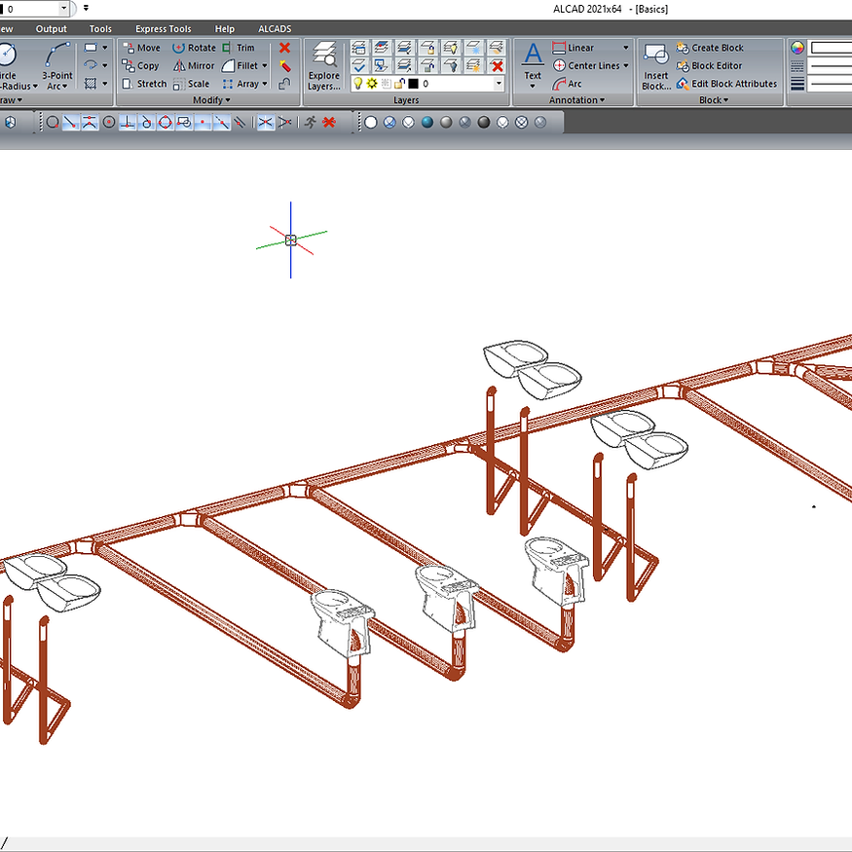Open Explore Layers dialog
Viewport: 852px width, 852px height.
[324, 66]
